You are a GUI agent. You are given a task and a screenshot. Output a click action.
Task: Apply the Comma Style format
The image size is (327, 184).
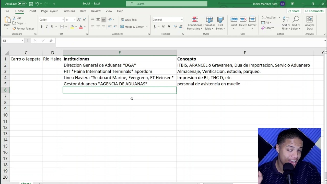[169, 27]
